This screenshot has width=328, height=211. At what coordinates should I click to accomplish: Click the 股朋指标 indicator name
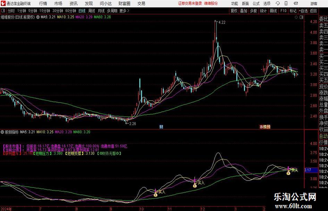pos(12,132)
